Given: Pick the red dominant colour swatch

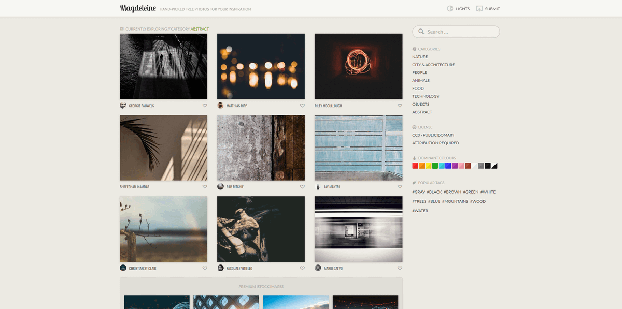Looking at the screenshot, I should (x=415, y=166).
